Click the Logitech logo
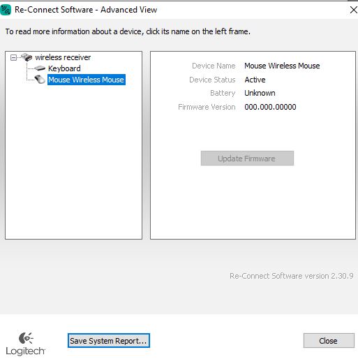The height and width of the screenshot is (359, 358). pyautogui.click(x=25, y=344)
